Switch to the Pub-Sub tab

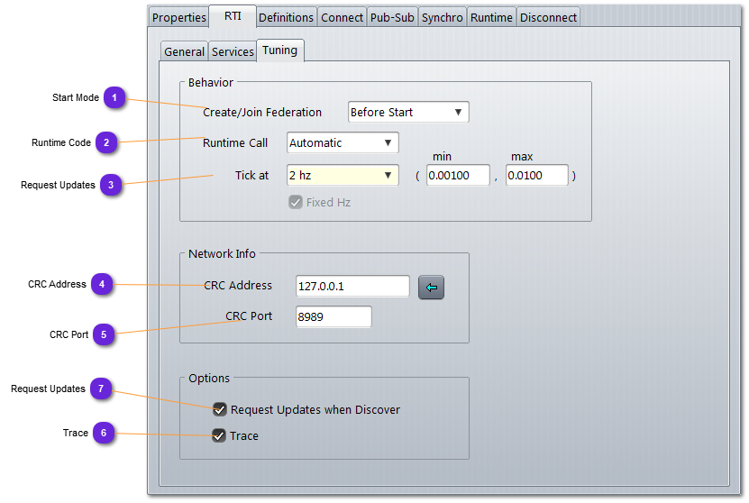392,17
